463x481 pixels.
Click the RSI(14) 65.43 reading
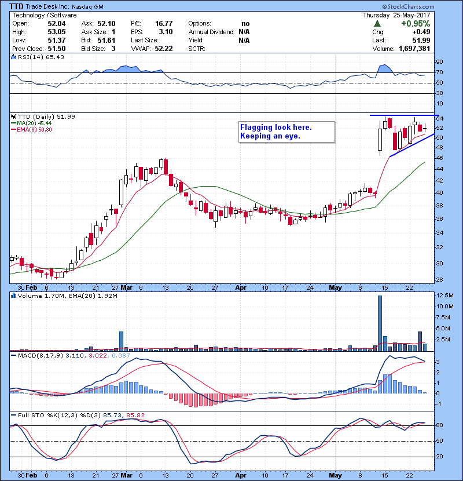click(41, 57)
